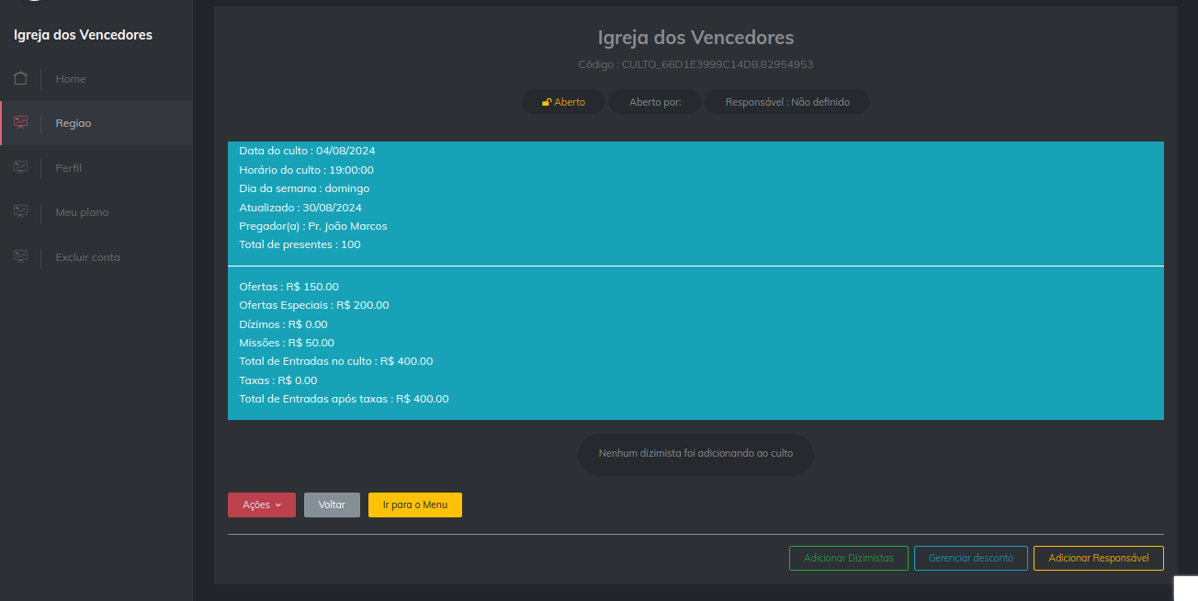The width and height of the screenshot is (1198, 601).
Task: Click the Igreja dos Vencedores sidebar title
Action: click(x=83, y=35)
